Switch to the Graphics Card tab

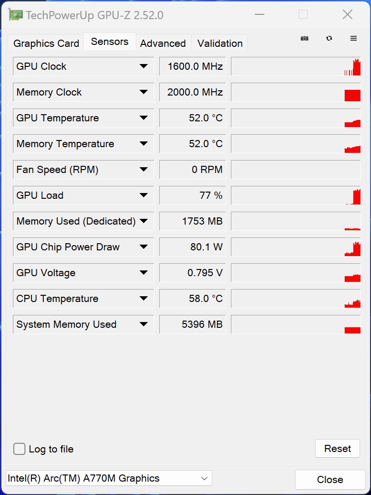46,43
